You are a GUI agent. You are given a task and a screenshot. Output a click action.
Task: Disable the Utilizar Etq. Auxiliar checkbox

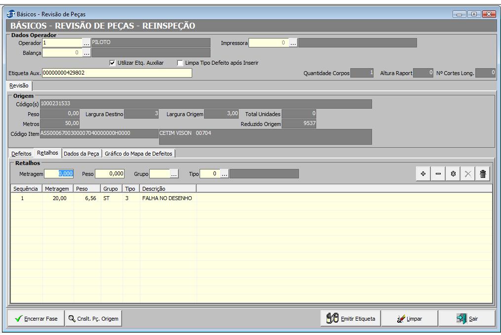(112, 63)
